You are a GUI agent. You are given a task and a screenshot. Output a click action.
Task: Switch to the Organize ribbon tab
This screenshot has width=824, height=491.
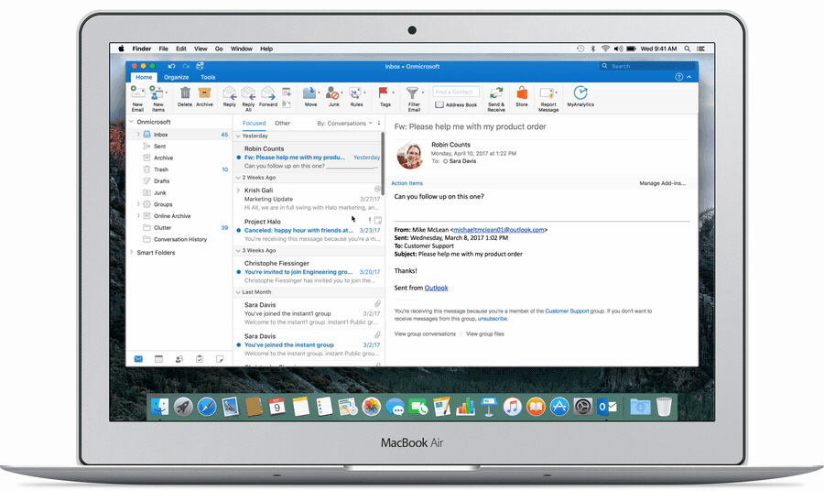click(x=176, y=78)
